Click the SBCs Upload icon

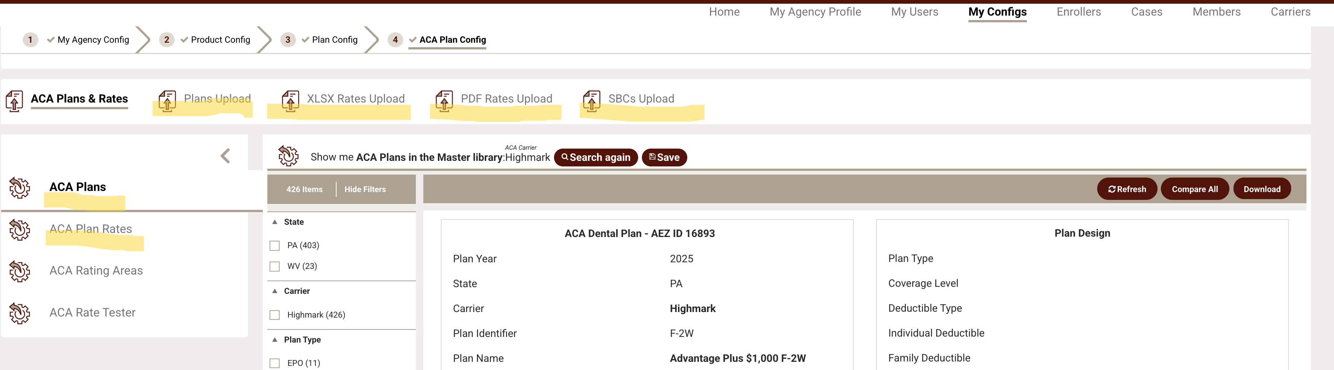591,100
